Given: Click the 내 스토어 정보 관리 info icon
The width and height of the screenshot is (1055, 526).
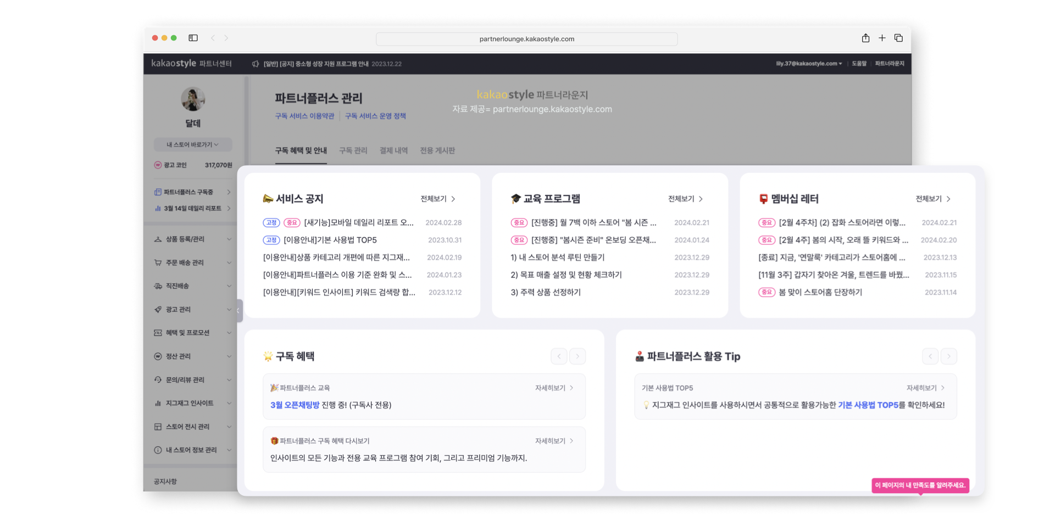Looking at the screenshot, I should [x=158, y=450].
